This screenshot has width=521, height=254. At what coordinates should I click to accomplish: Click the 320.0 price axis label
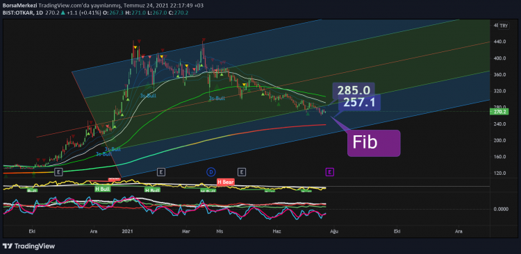coord(499,92)
